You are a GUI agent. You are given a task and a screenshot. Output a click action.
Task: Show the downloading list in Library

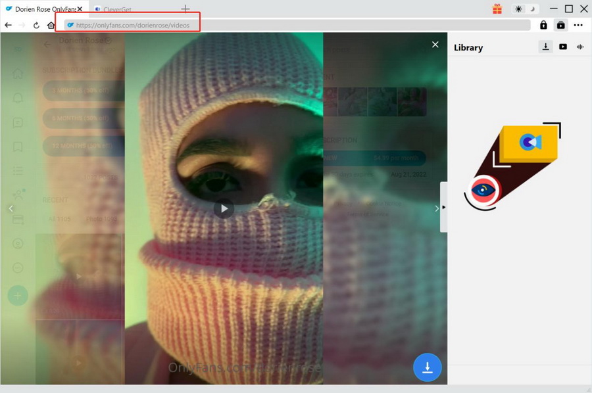[545, 47]
